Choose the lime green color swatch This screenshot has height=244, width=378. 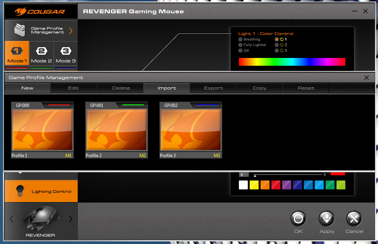tap(341, 185)
